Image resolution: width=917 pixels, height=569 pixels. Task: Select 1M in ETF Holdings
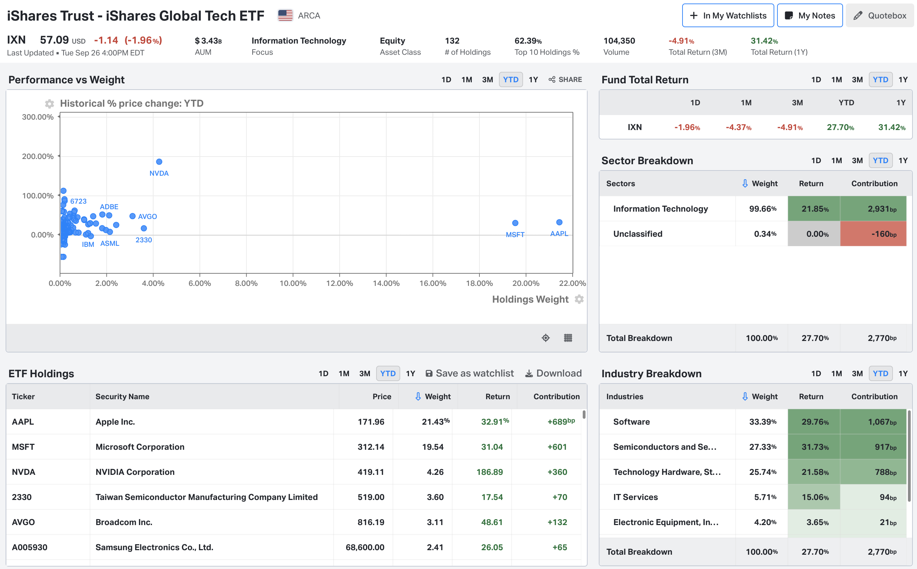pos(344,373)
